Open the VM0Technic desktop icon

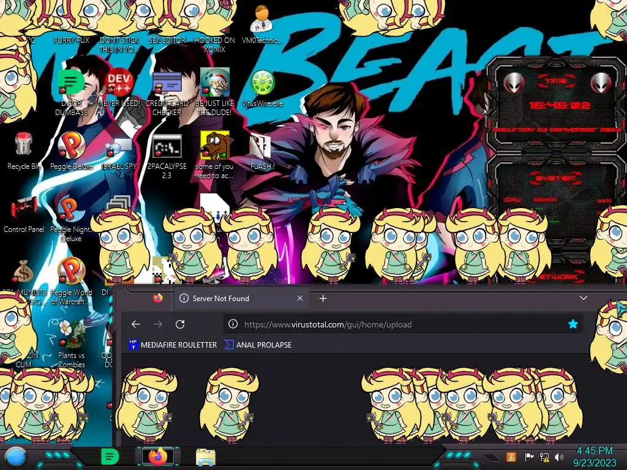tap(261, 24)
